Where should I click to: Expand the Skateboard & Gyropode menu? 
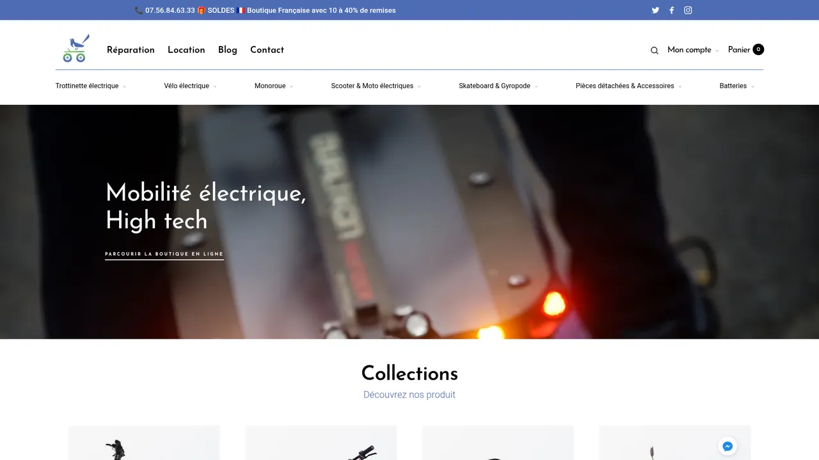pos(498,86)
